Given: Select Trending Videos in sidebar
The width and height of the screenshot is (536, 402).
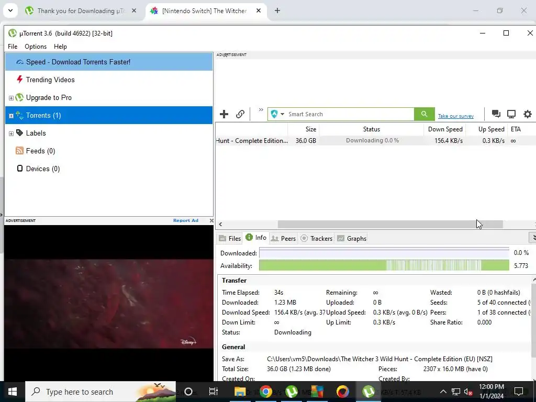Looking at the screenshot, I should tap(109, 80).
